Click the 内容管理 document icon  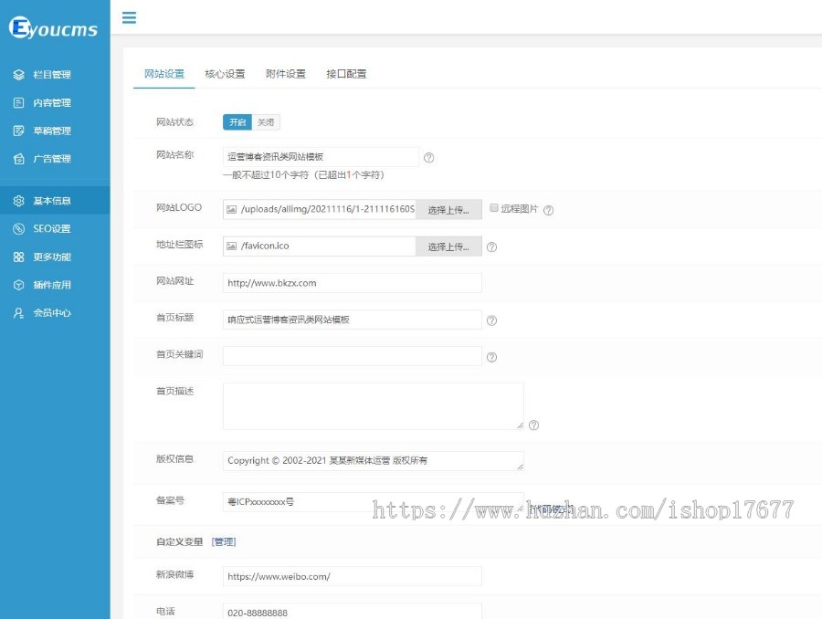pos(19,103)
